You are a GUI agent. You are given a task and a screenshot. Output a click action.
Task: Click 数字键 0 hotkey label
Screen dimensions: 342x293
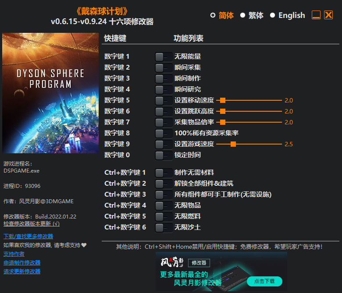tap(117, 155)
